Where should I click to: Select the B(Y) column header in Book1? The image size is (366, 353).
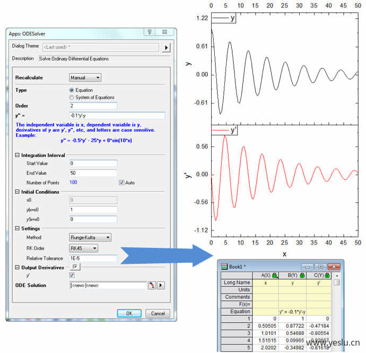pos(292,275)
